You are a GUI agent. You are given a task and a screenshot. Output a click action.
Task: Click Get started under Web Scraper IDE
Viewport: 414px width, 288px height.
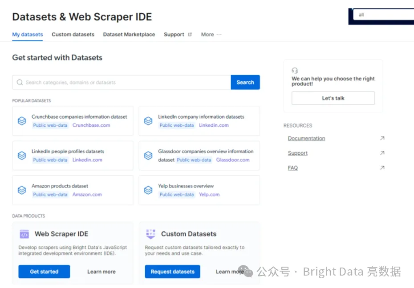[x=44, y=272]
